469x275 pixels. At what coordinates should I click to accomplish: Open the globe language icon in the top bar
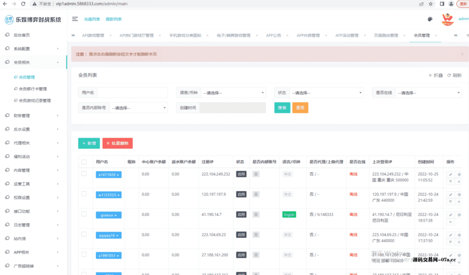click(430, 19)
